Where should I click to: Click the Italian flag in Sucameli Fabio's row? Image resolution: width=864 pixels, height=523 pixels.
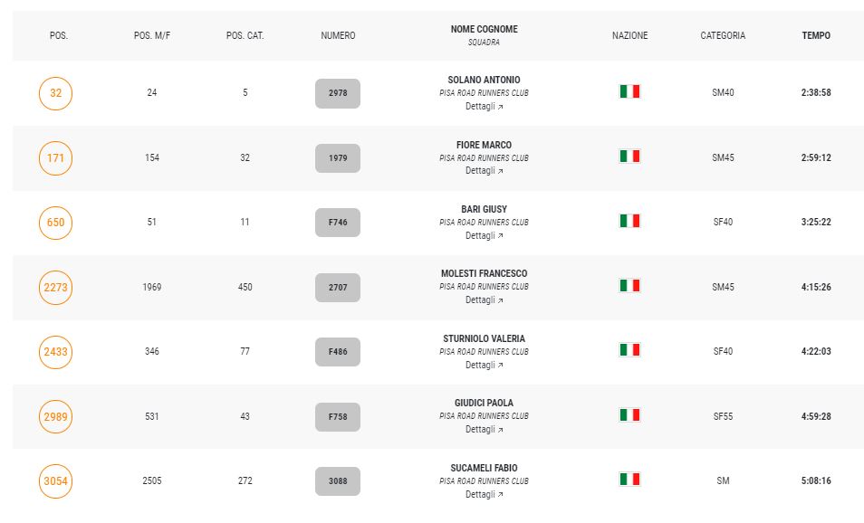[x=629, y=479]
